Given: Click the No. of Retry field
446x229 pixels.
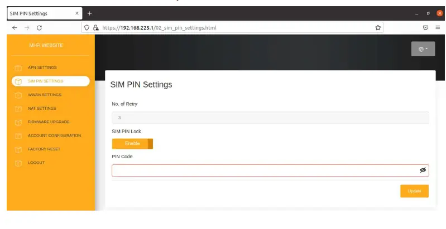Looking at the screenshot, I should click(x=270, y=118).
